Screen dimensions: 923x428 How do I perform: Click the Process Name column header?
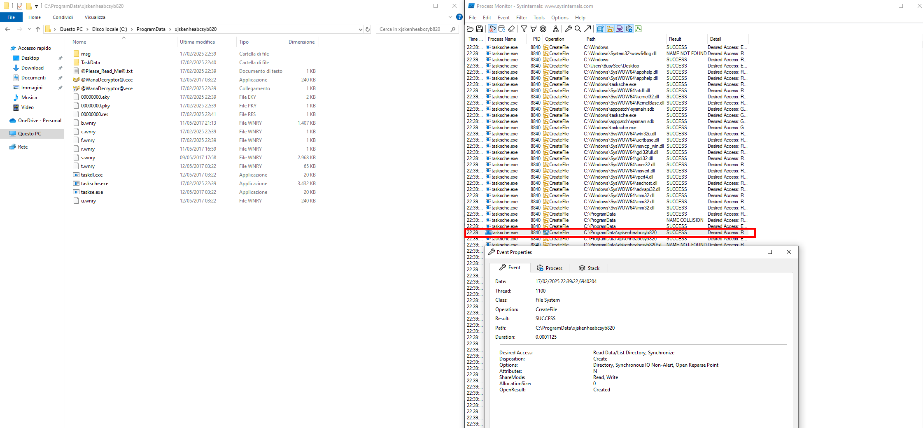(506, 39)
